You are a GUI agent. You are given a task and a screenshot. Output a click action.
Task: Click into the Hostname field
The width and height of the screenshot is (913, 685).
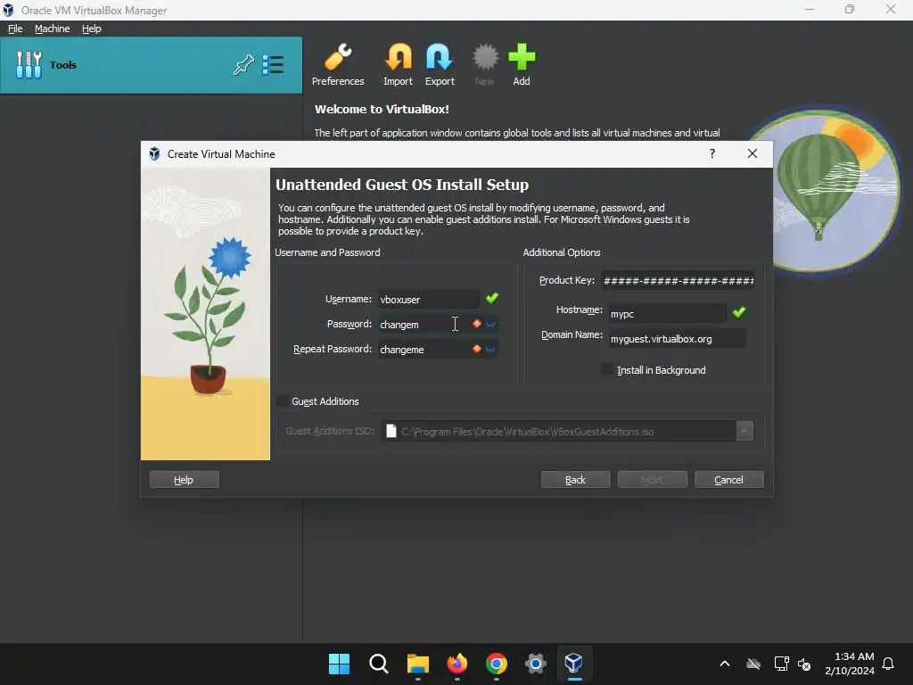point(667,313)
